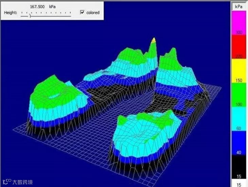Click the magenta legend color band

point(239,23)
